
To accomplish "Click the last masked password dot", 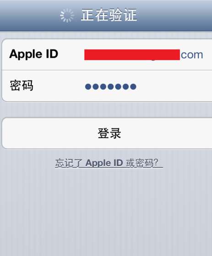I will [x=133, y=87].
